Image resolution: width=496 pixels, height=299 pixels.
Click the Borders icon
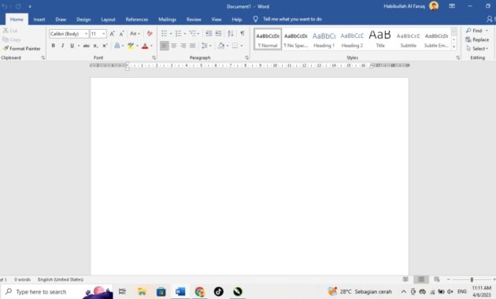coord(235,46)
